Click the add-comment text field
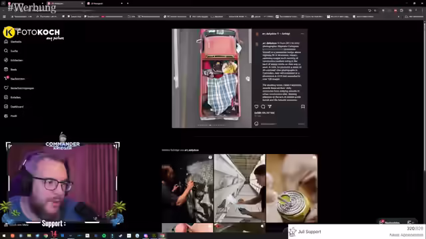The height and width of the screenshot is (239, 426). [278, 124]
